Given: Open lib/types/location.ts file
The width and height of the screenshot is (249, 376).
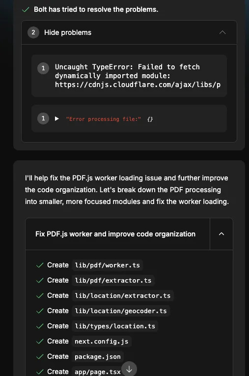Looking at the screenshot, I should [x=115, y=326].
